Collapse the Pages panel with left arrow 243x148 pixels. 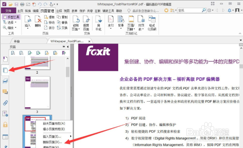click(x=68, y=47)
